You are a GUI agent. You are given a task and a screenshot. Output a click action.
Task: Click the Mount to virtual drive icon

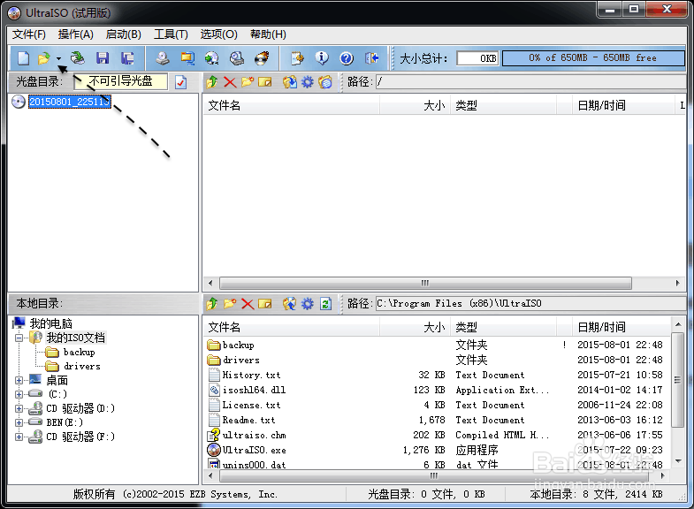(237, 58)
